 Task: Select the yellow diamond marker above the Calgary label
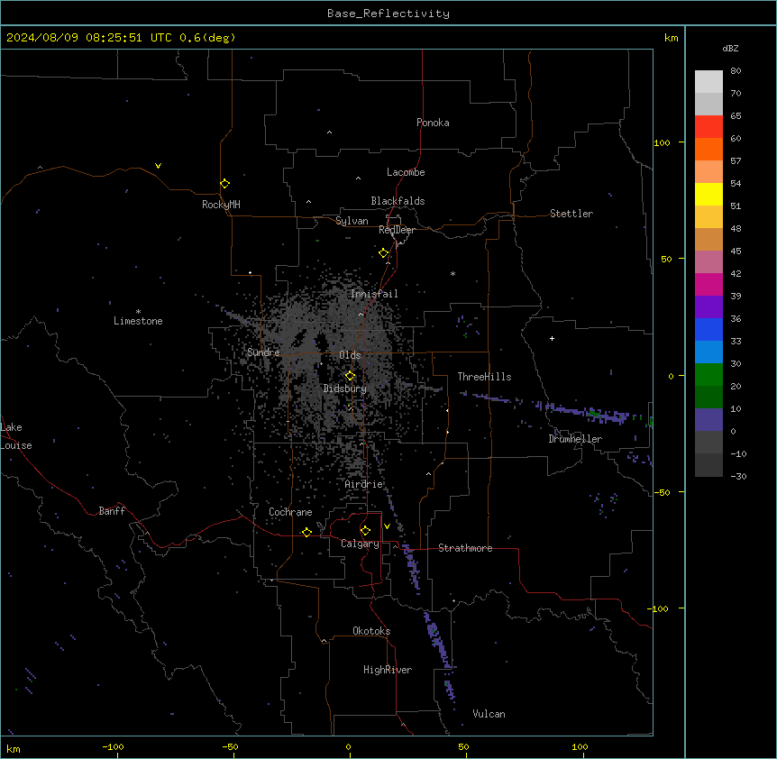coord(365,531)
